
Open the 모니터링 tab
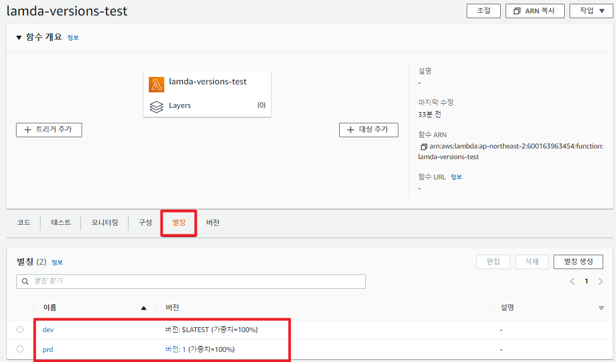click(105, 223)
